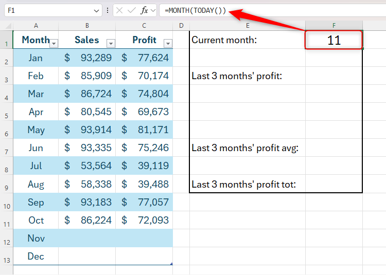This screenshot has width=386, height=275.
Task: Click the three-dot handle beside Name Box
Action: click(x=108, y=10)
